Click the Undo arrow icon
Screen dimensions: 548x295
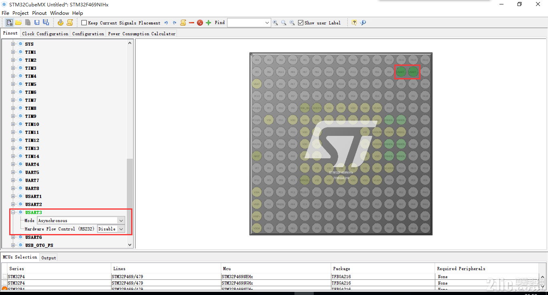point(166,23)
